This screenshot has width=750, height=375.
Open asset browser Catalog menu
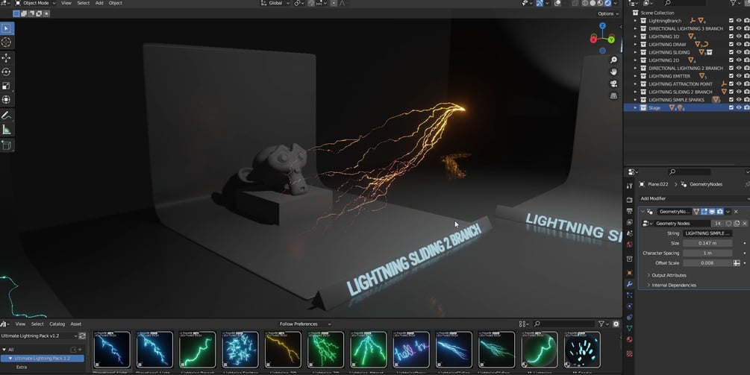pos(57,324)
